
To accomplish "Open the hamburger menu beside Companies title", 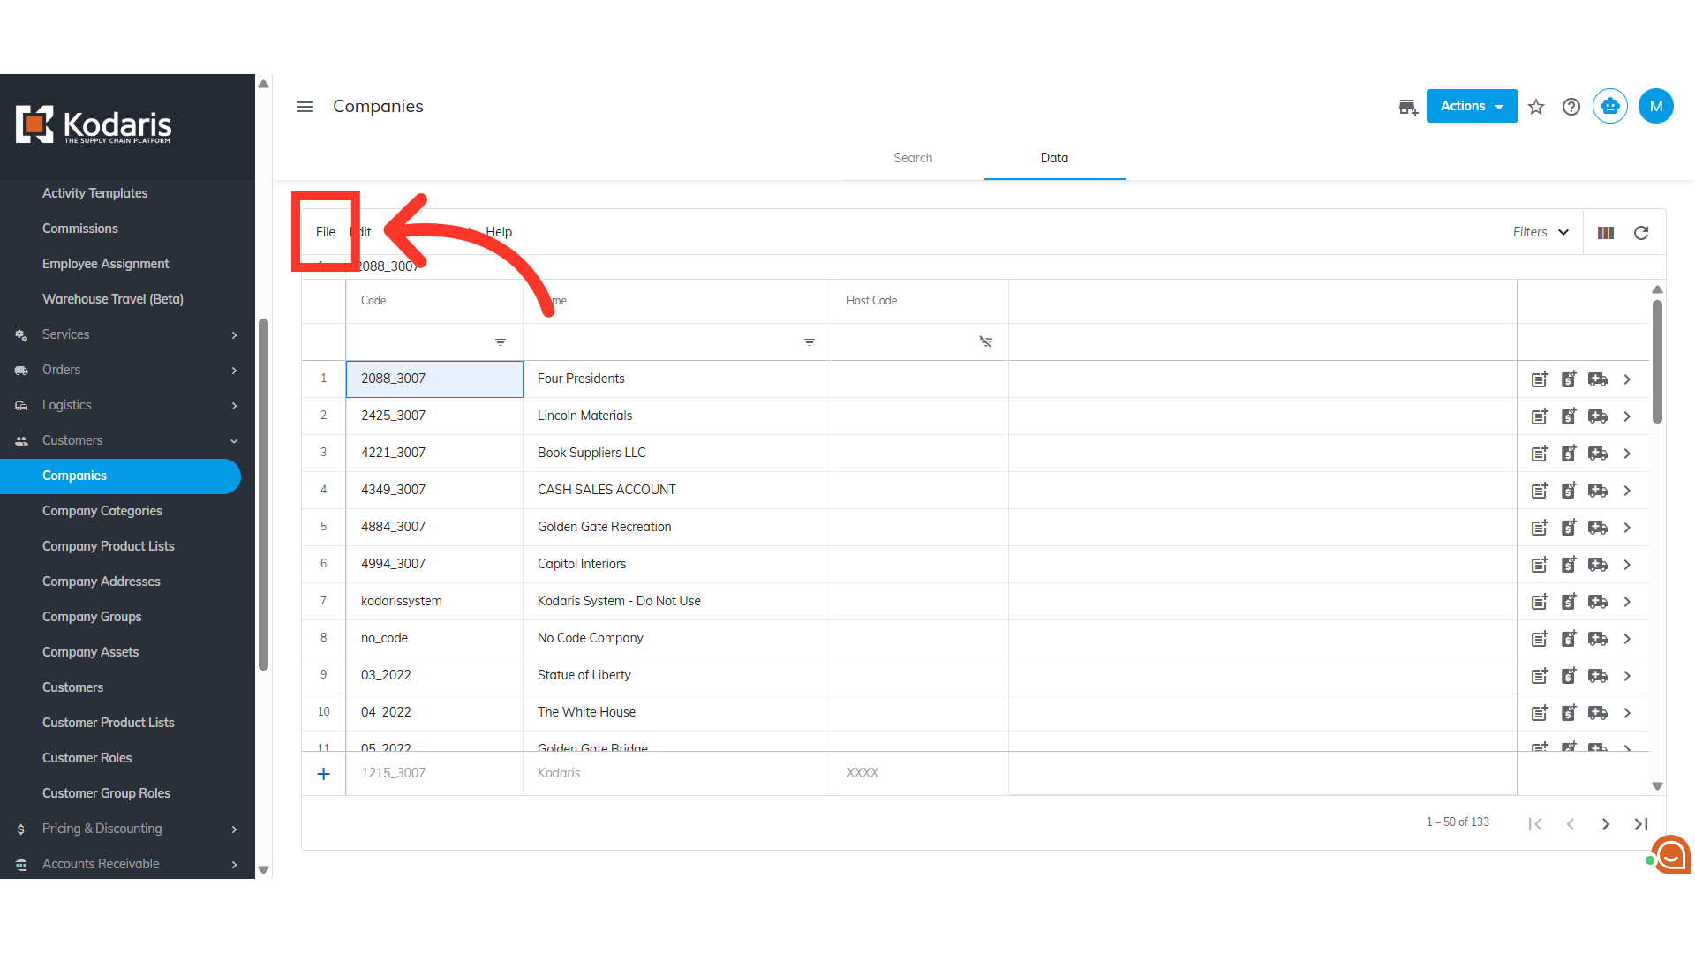I will coord(305,107).
